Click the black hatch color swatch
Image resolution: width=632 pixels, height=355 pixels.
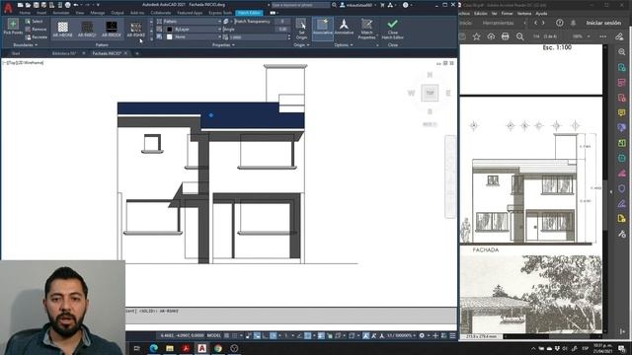click(x=169, y=30)
